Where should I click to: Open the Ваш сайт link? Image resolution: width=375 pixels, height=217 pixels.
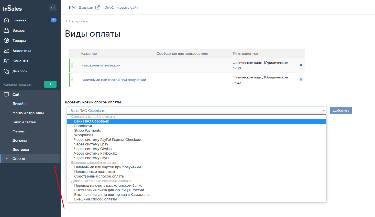tap(87, 7)
